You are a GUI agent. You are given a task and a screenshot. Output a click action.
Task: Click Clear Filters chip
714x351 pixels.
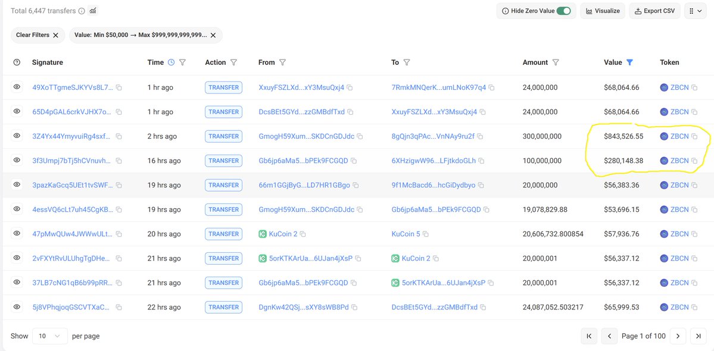38,35
